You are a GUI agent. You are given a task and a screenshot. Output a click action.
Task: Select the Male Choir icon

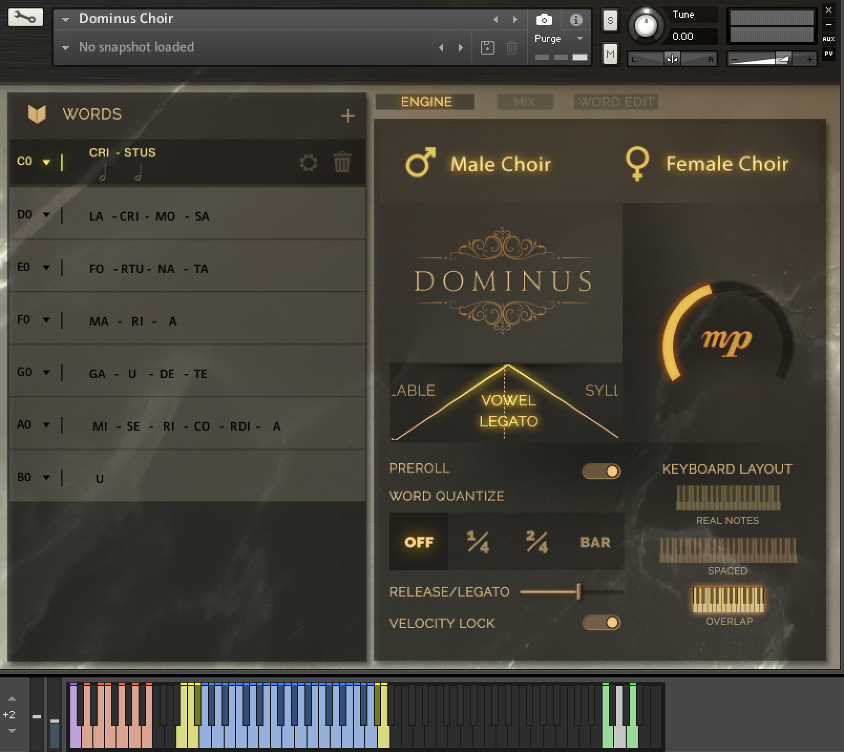[x=421, y=163]
